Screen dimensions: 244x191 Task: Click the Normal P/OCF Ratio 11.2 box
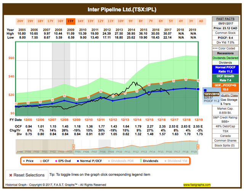click(225, 69)
